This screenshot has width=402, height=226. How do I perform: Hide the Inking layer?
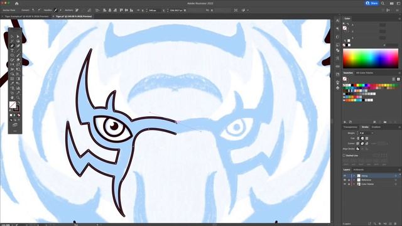point(345,176)
